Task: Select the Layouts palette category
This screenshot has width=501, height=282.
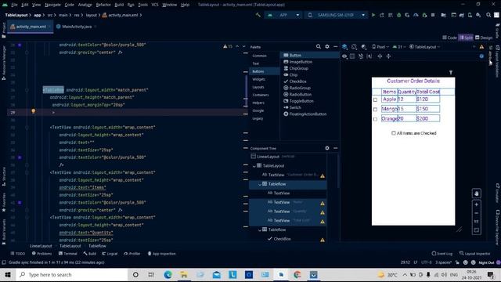Action: click(258, 87)
